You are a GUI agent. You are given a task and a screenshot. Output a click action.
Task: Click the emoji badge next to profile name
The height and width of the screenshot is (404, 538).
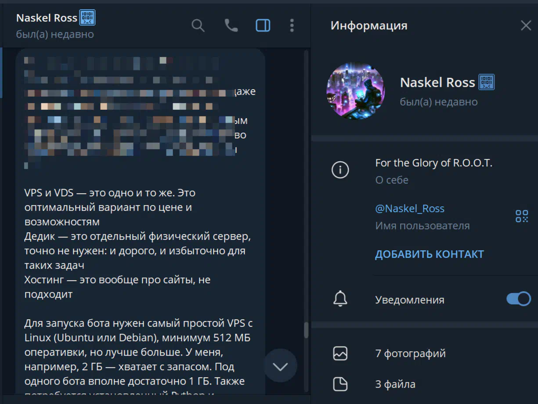click(x=487, y=82)
